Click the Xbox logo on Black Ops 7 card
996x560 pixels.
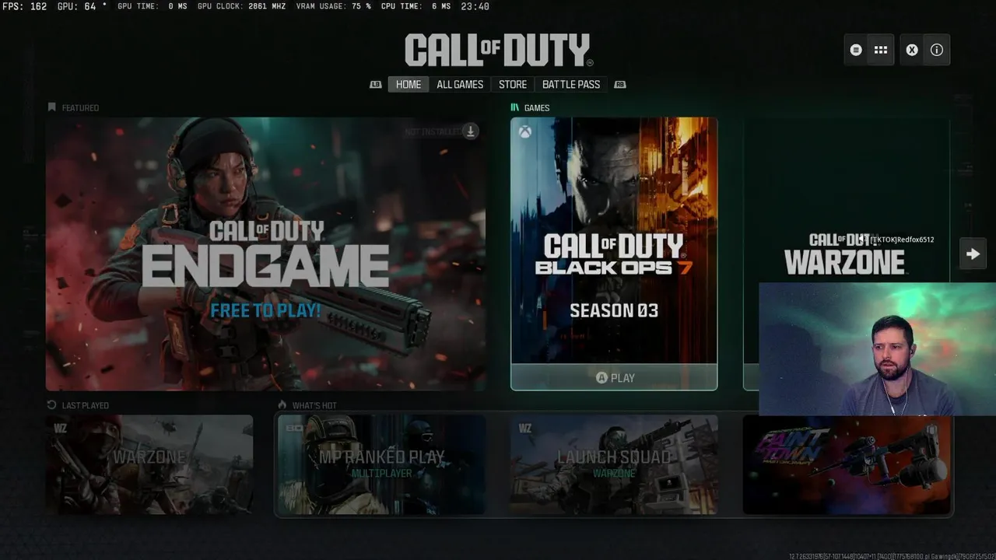tap(526, 132)
